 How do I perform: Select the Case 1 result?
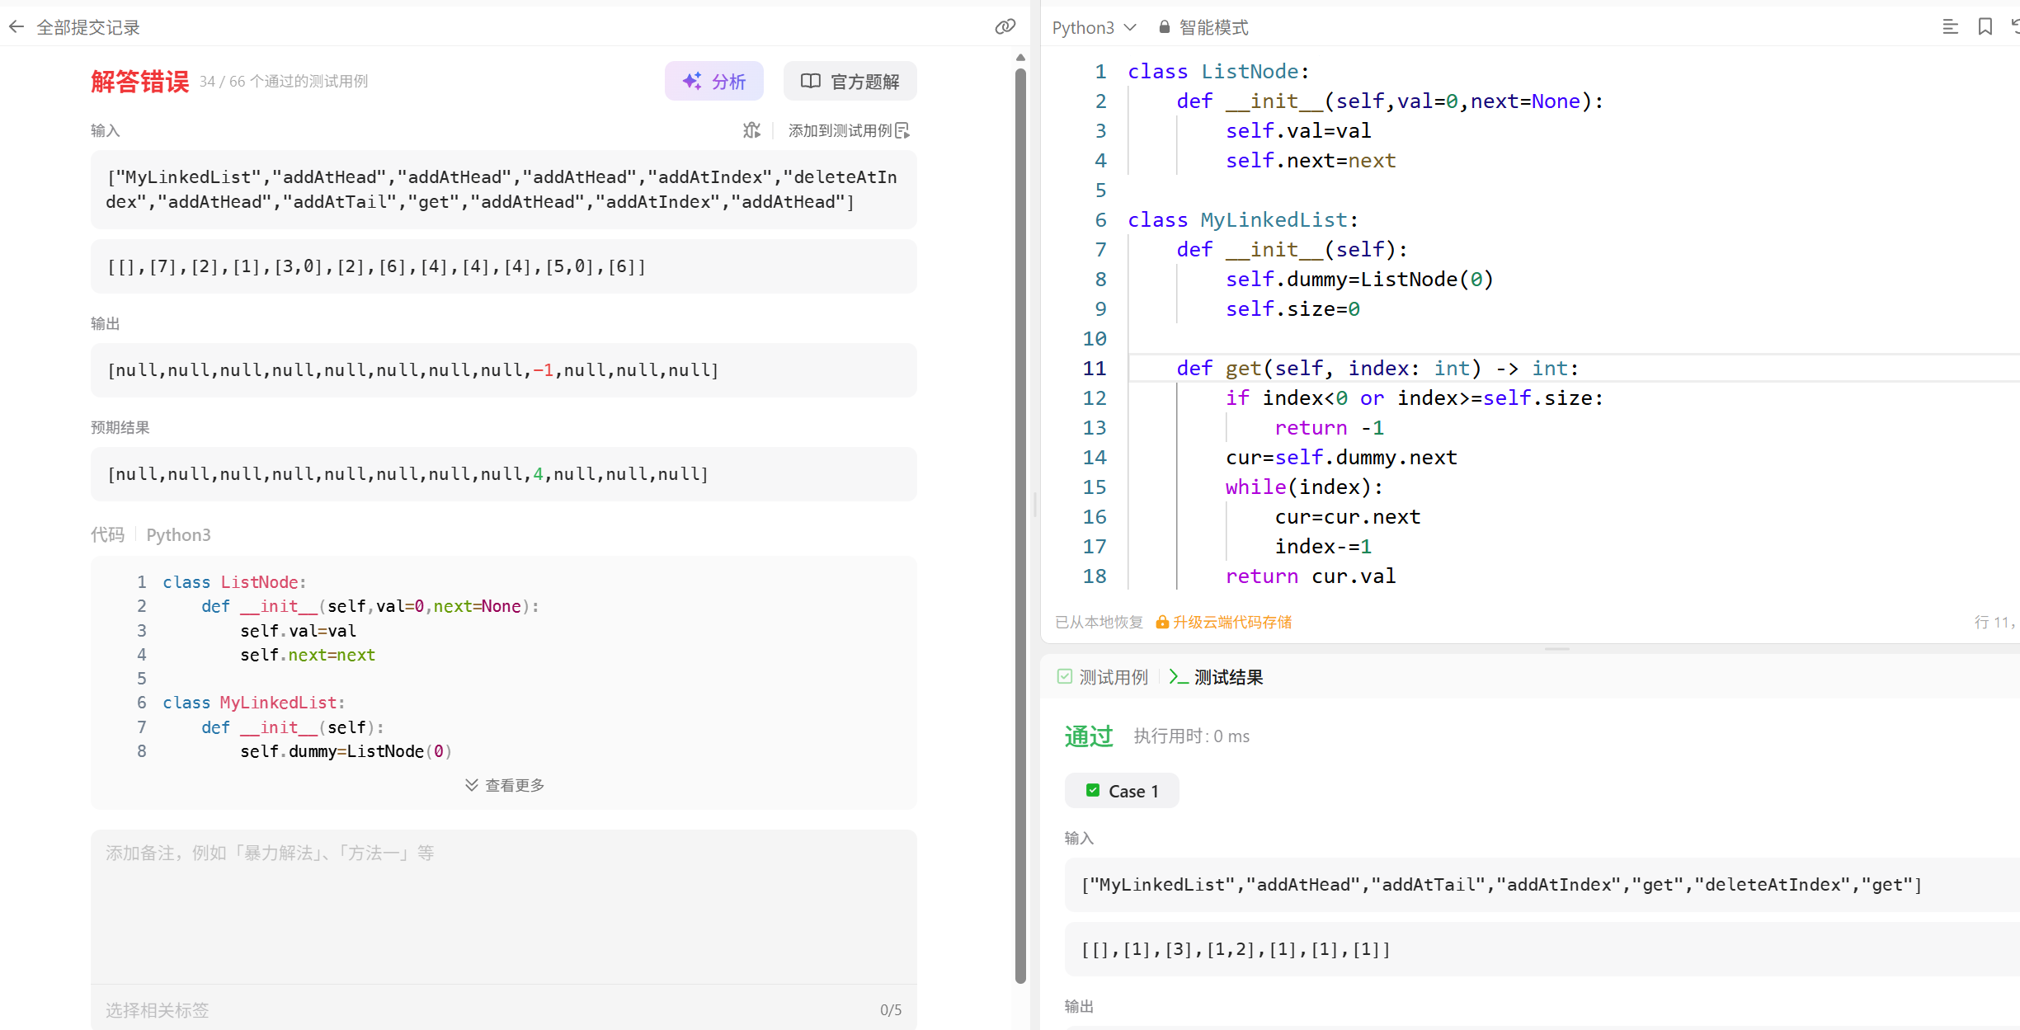pos(1122,791)
